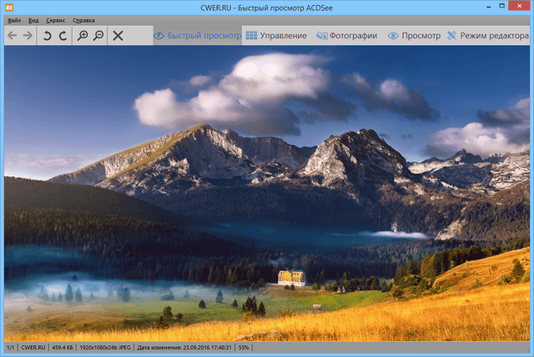Screen dimensions: 534x357
Task: Open the Вид menu
Action: point(33,20)
